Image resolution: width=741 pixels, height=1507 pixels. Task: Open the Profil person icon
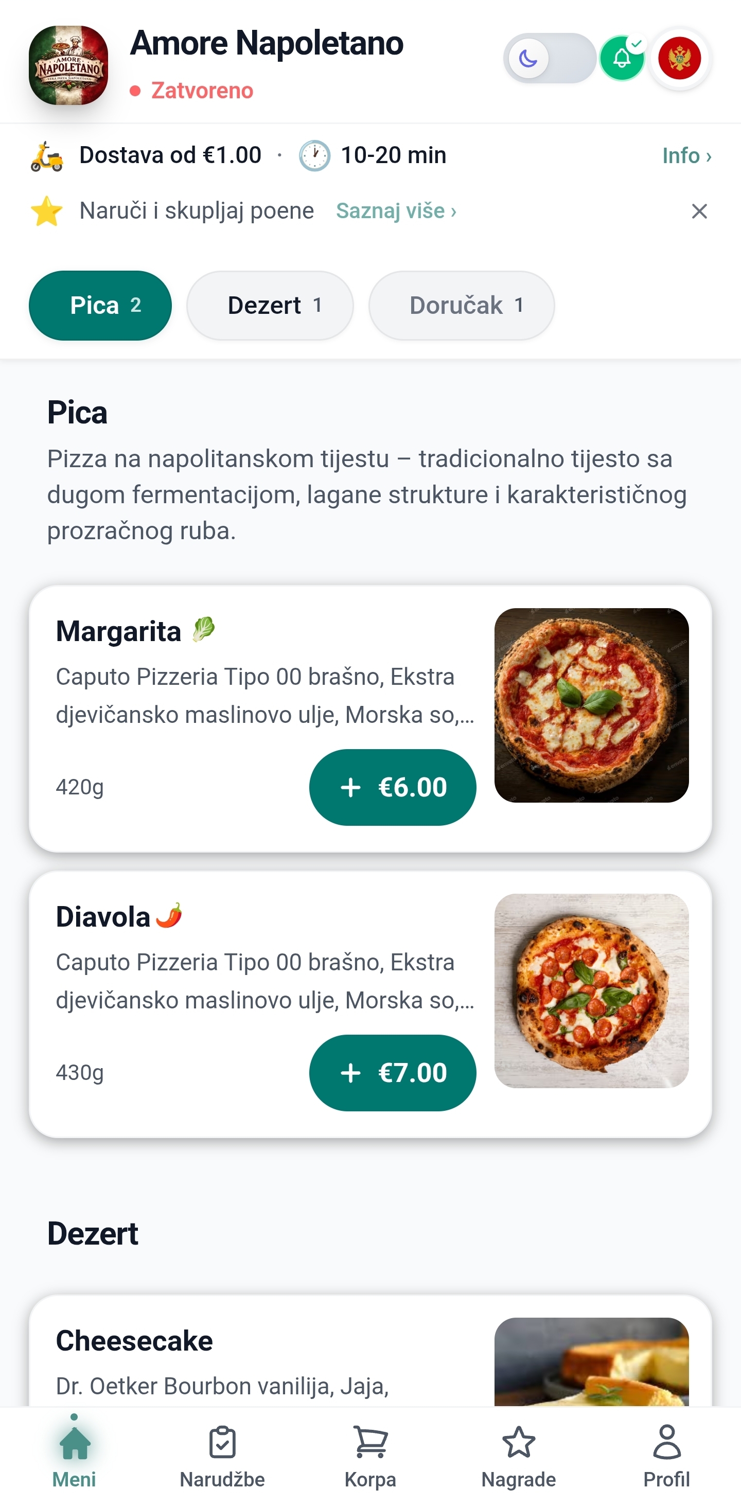point(667,1444)
